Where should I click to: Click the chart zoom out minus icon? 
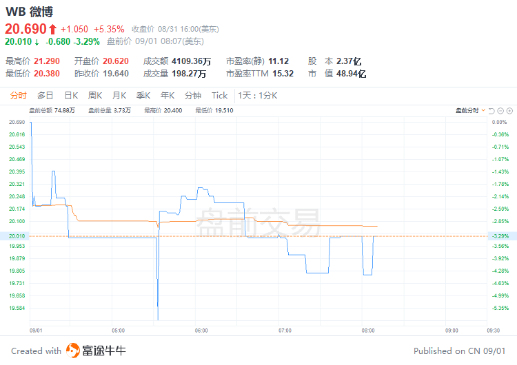(x=500, y=111)
